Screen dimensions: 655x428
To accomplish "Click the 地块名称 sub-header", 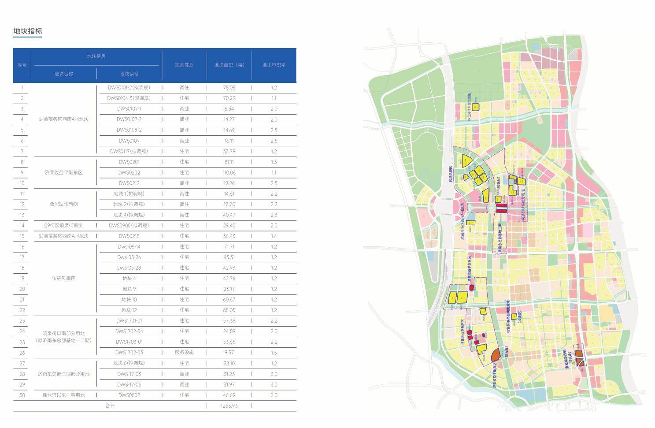I will (x=64, y=74).
